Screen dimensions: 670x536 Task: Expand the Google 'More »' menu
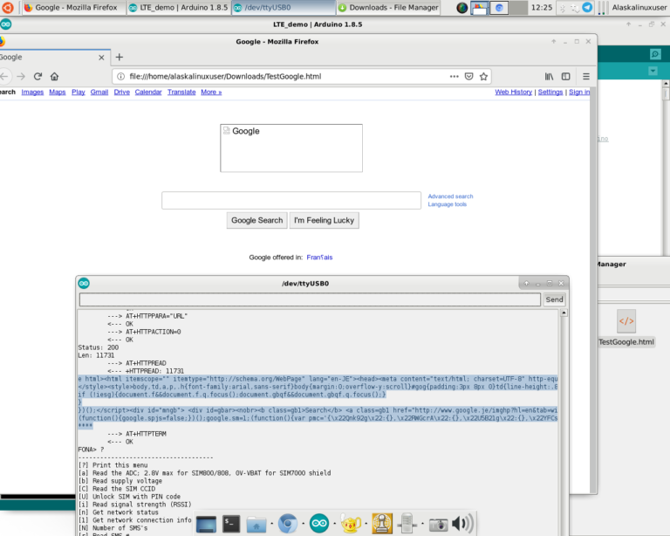(x=211, y=92)
